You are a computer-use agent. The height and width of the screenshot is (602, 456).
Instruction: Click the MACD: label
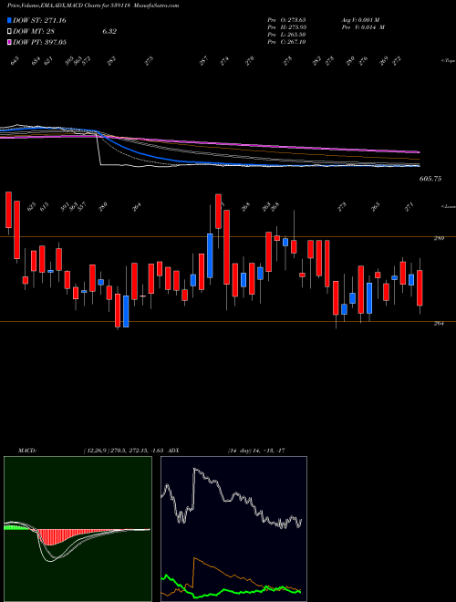click(26, 450)
